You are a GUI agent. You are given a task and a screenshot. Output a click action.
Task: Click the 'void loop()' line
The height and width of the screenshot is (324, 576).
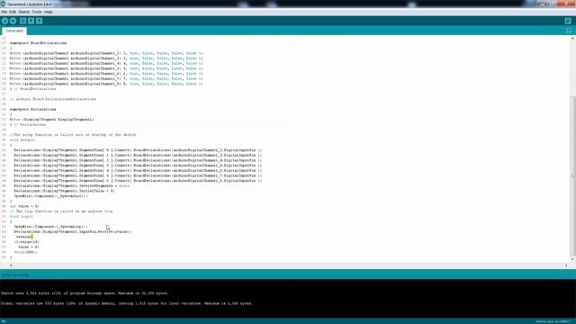tap(22, 217)
